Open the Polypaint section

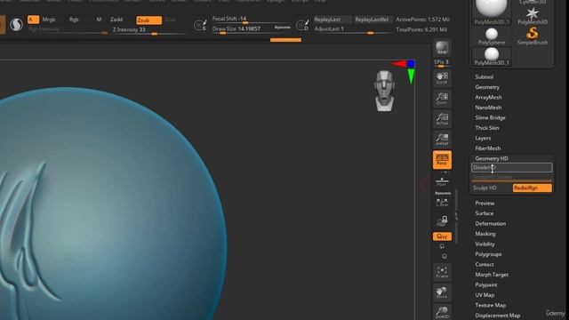(486, 284)
